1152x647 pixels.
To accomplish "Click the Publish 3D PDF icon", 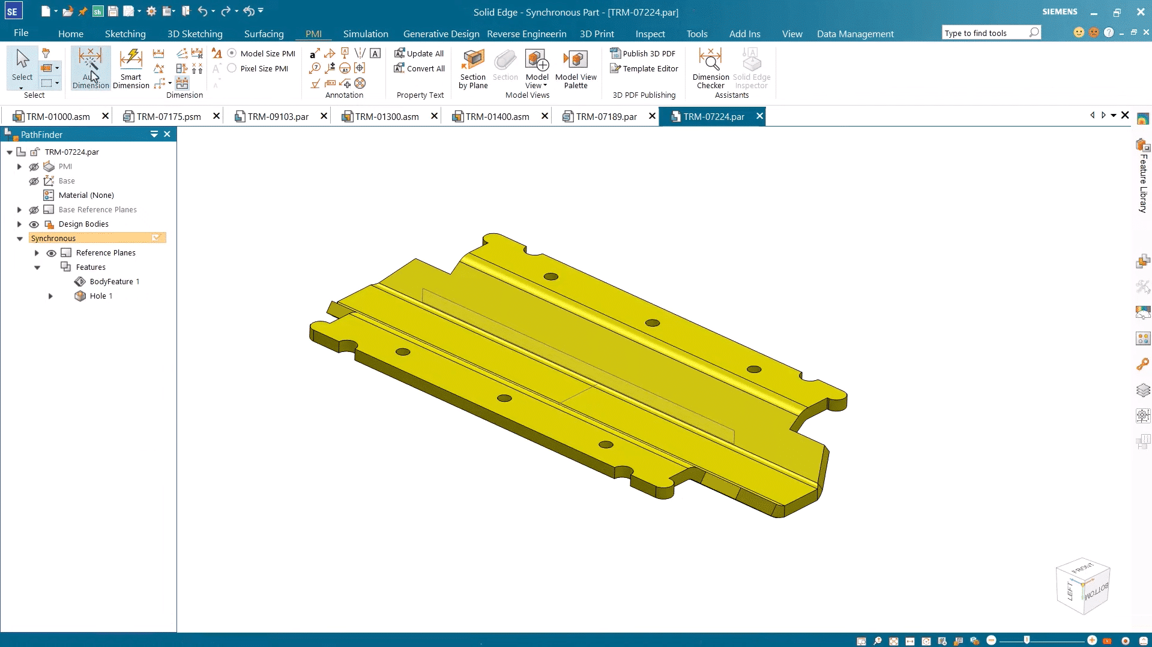I will pos(615,53).
